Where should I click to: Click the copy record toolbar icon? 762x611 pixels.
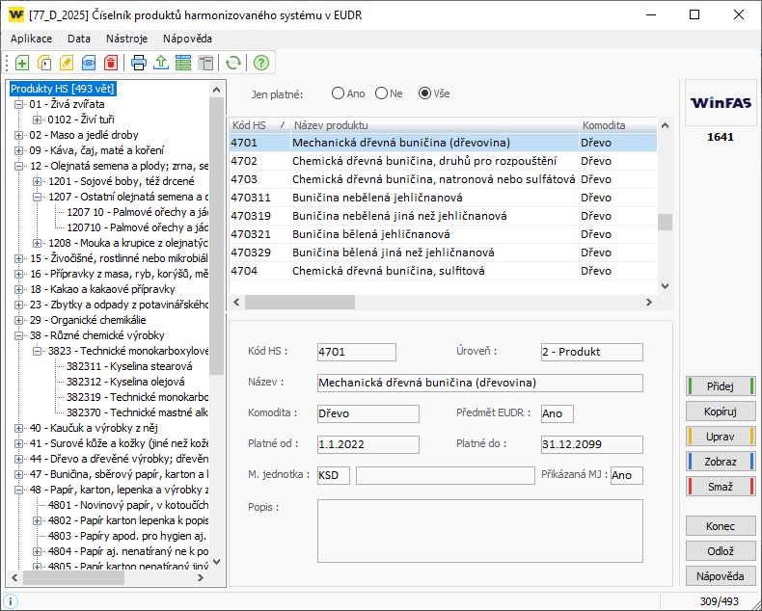(44, 63)
